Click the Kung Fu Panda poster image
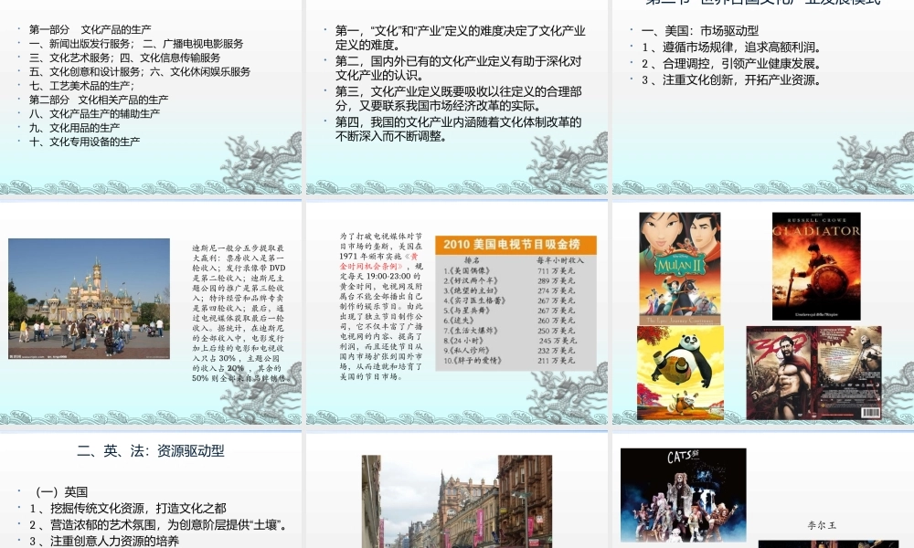This screenshot has height=548, width=914. point(680,373)
